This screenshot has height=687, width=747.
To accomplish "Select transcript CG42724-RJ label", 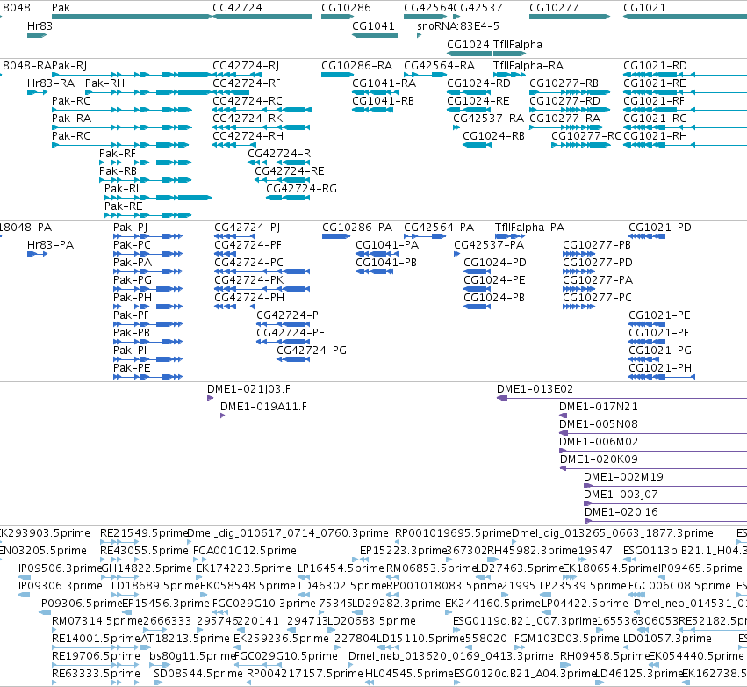I will (x=246, y=66).
